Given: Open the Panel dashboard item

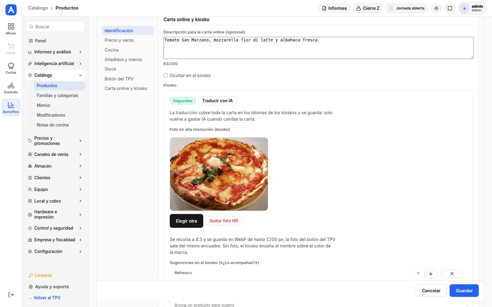Looking at the screenshot, I should tap(55, 41).
